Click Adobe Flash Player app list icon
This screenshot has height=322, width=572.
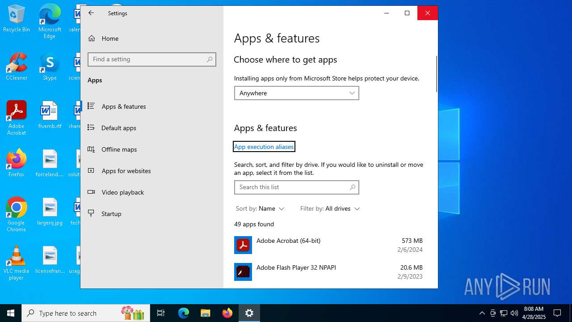click(243, 272)
